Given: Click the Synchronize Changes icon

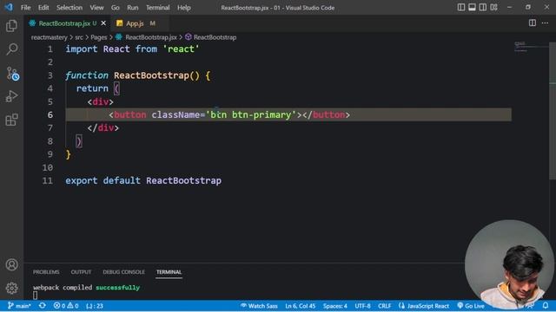Looking at the screenshot, I should 43,306.
